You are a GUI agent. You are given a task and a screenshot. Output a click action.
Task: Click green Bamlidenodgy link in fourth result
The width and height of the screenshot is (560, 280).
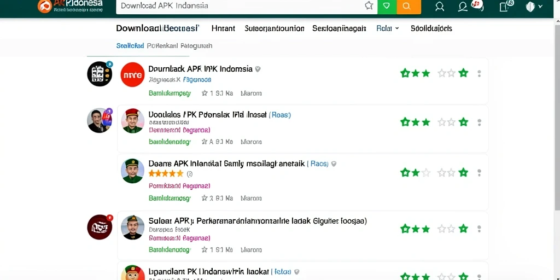click(170, 249)
